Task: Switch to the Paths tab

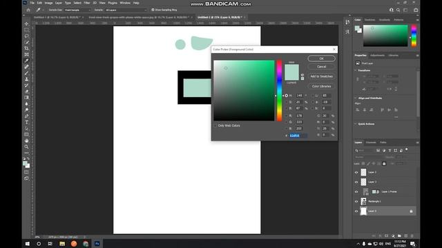Action: coord(383,143)
